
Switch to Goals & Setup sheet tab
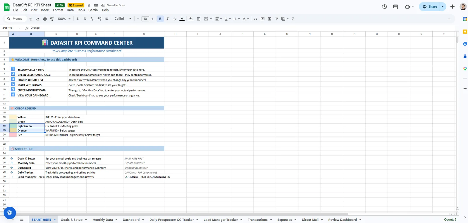[x=72, y=220]
